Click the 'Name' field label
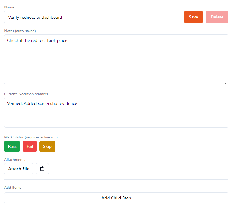 tap(9, 7)
